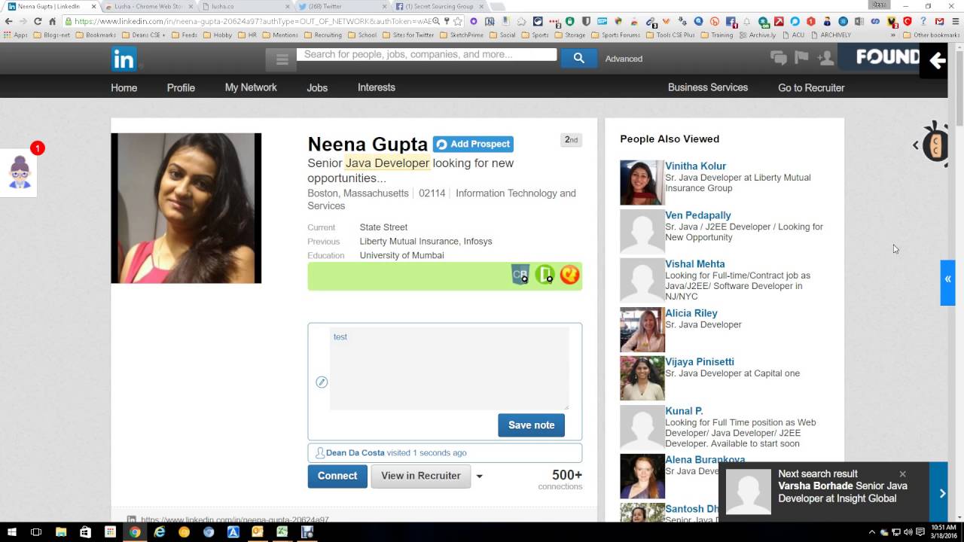Viewport: 964px width, 542px height.
Task: Switch to the lusha.co browser tab
Action: tap(245, 6)
